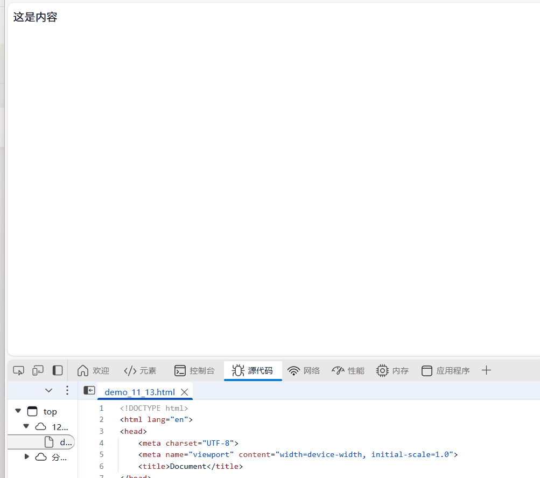Open the 欢迎 welcome tab
This screenshot has width=540, height=478.
click(x=93, y=370)
